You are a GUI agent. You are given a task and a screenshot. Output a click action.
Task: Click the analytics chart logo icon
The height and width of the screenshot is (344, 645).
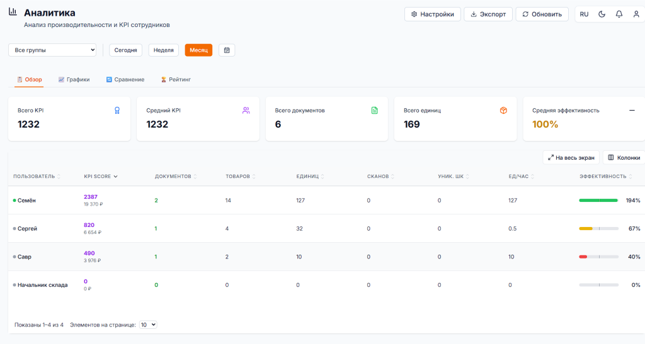pyautogui.click(x=13, y=12)
